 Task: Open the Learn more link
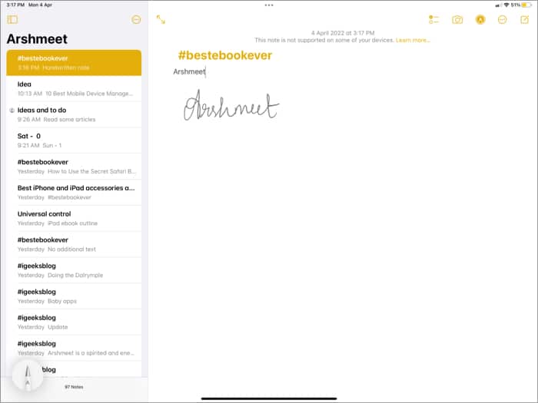pos(413,40)
